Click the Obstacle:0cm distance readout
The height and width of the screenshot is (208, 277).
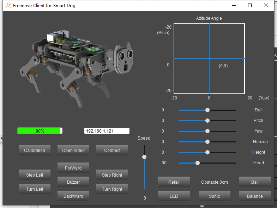(x=215, y=182)
